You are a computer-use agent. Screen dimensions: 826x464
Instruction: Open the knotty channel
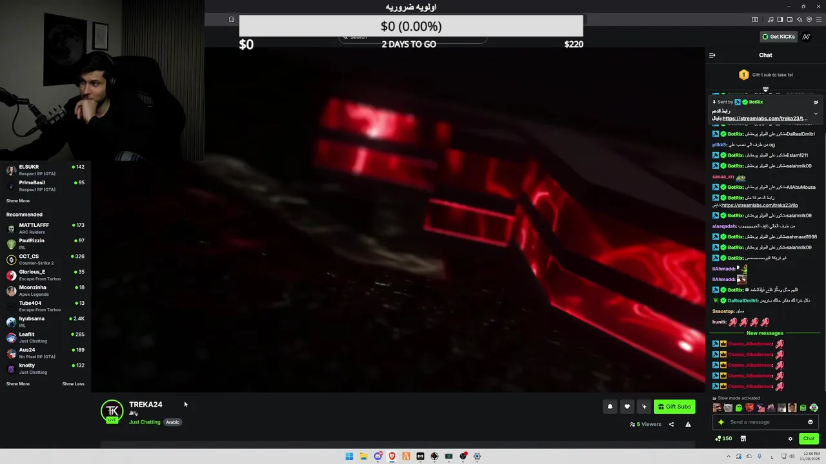pos(45,369)
